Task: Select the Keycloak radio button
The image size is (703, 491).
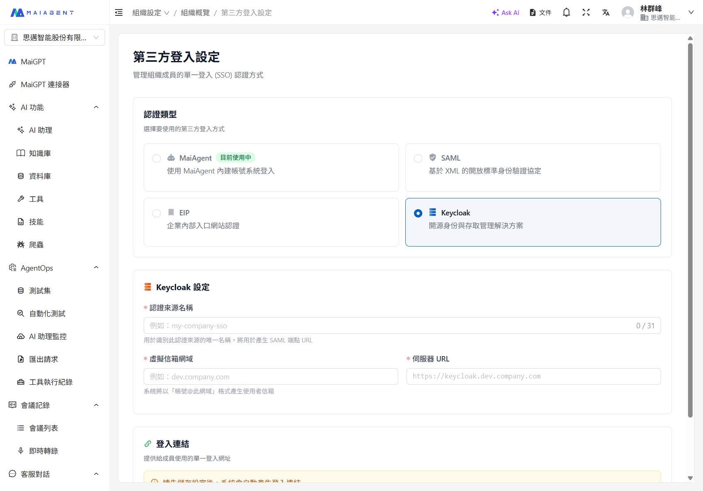Action: [418, 213]
